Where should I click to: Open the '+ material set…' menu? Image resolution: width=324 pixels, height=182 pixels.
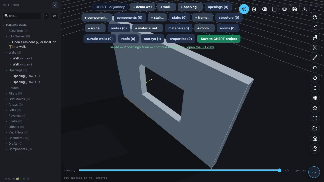click(x=148, y=28)
